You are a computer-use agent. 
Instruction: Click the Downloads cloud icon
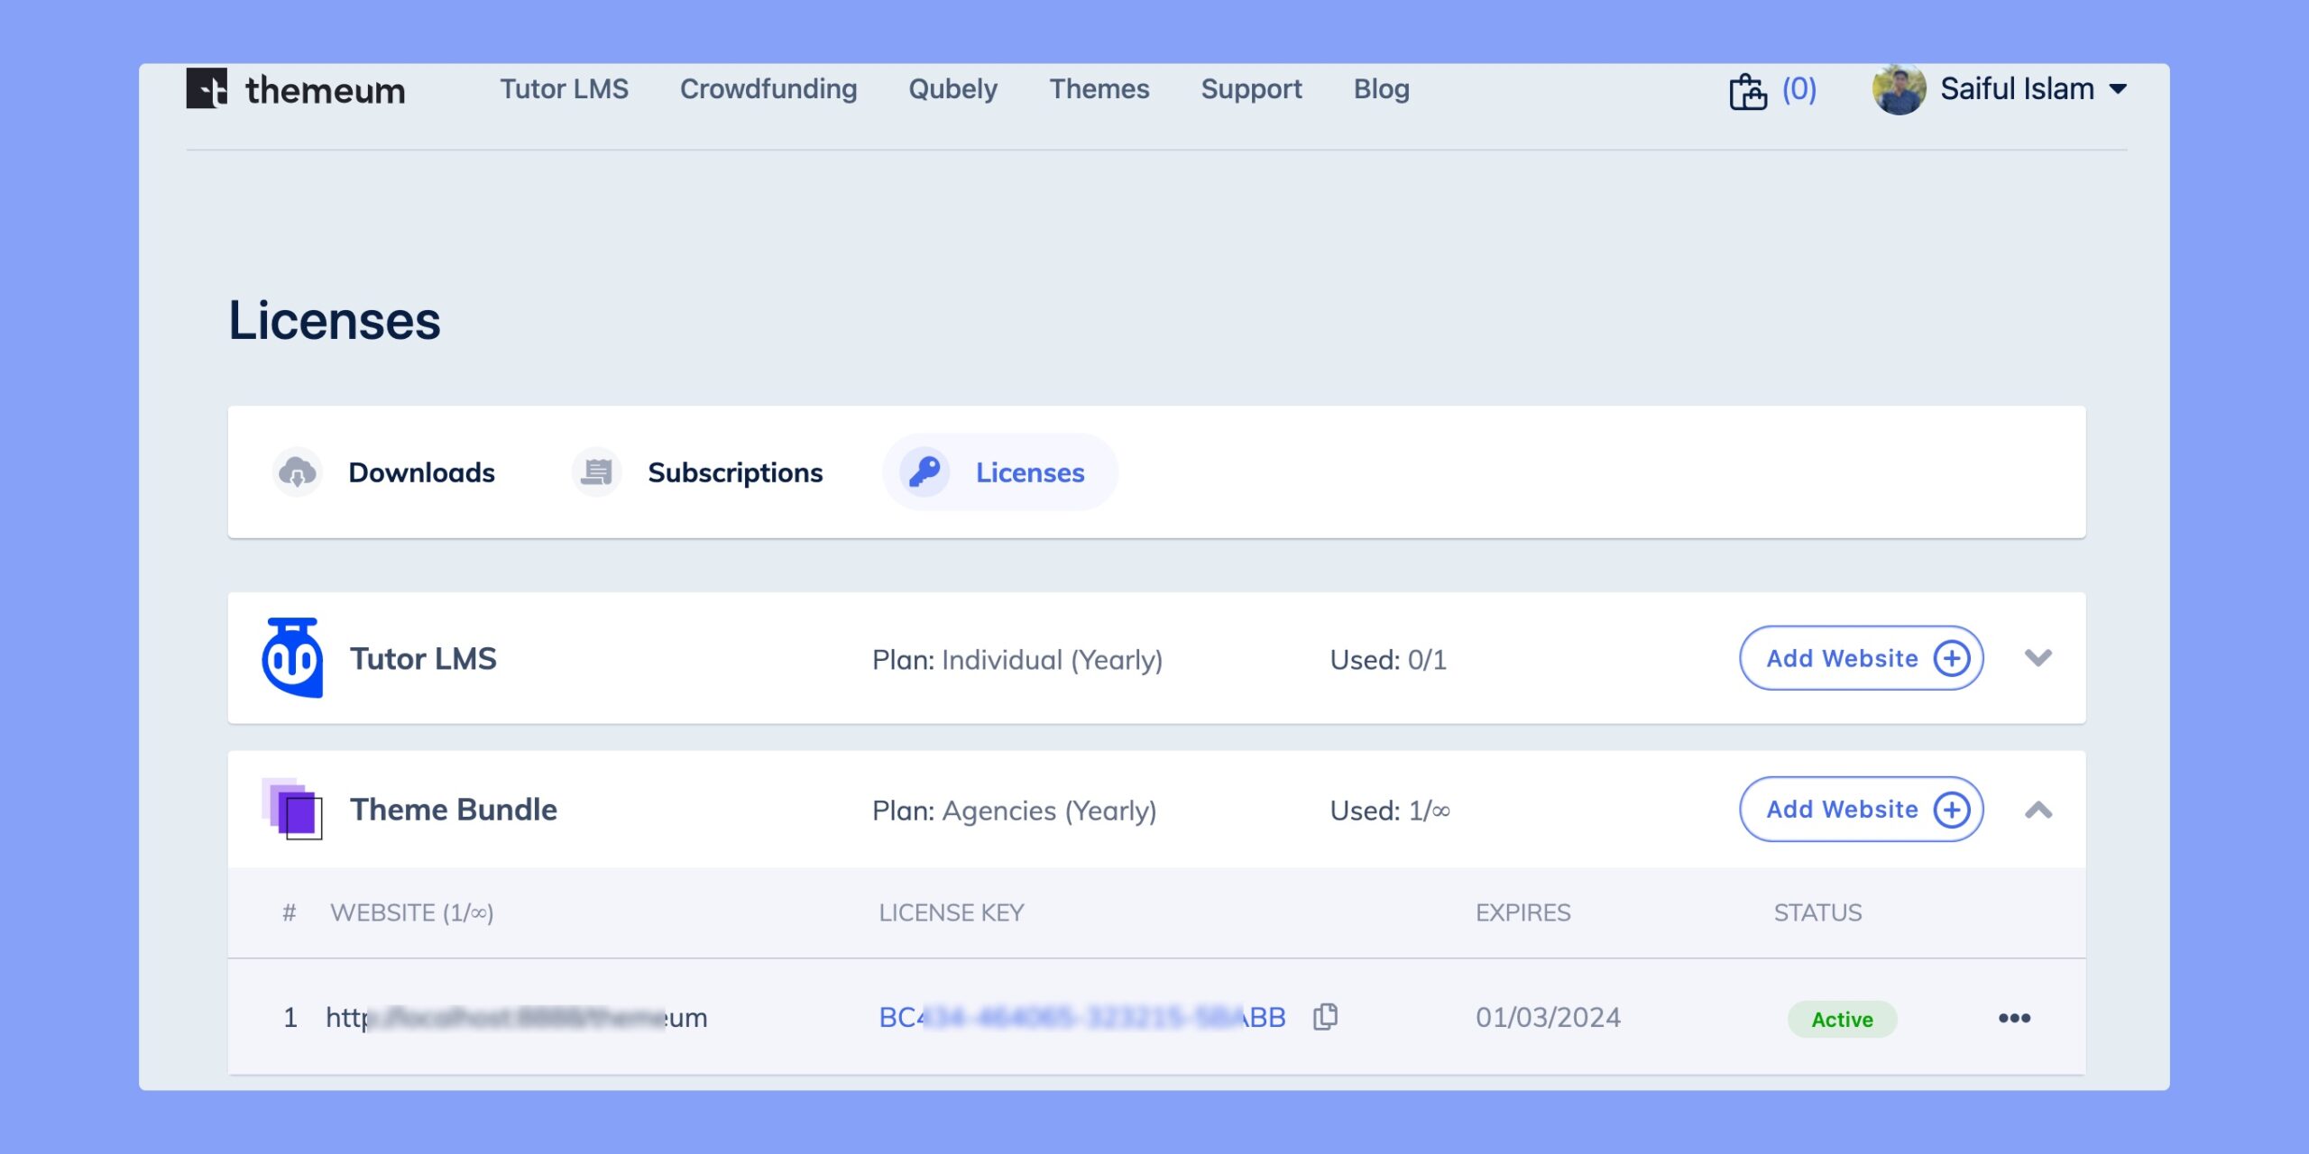pyautogui.click(x=298, y=472)
